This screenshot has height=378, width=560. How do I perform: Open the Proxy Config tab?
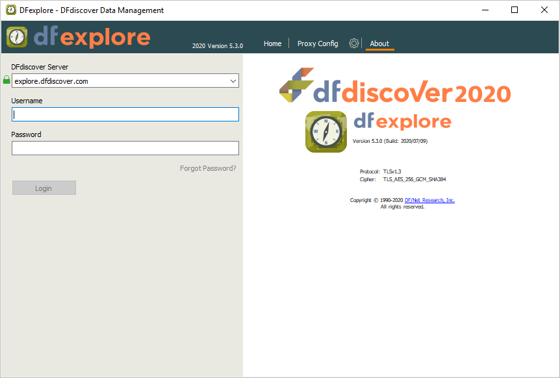[x=318, y=44]
